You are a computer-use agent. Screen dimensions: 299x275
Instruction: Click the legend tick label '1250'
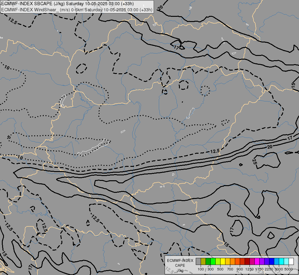point(250,269)
